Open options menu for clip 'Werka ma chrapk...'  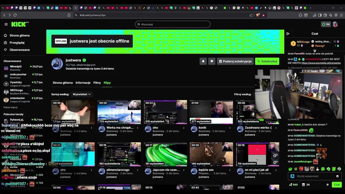coord(138,128)
